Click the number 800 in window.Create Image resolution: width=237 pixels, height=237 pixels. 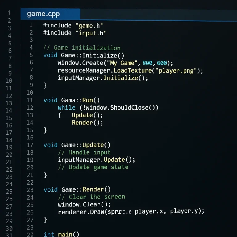click(148, 63)
